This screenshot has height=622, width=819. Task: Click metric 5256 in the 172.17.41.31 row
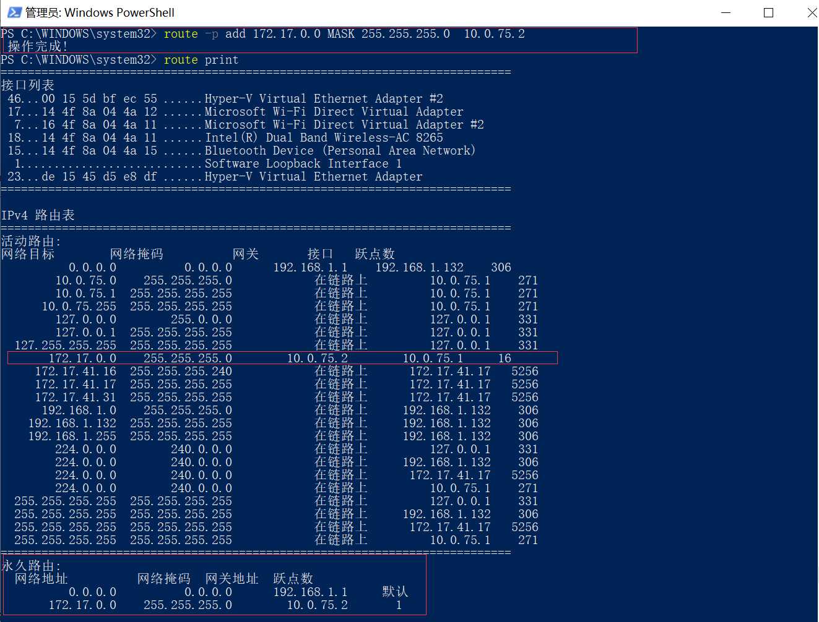click(525, 398)
